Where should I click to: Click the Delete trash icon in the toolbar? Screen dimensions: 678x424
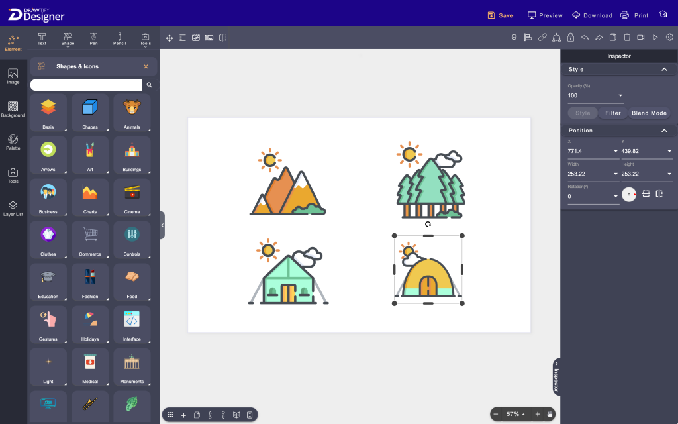(x=627, y=38)
